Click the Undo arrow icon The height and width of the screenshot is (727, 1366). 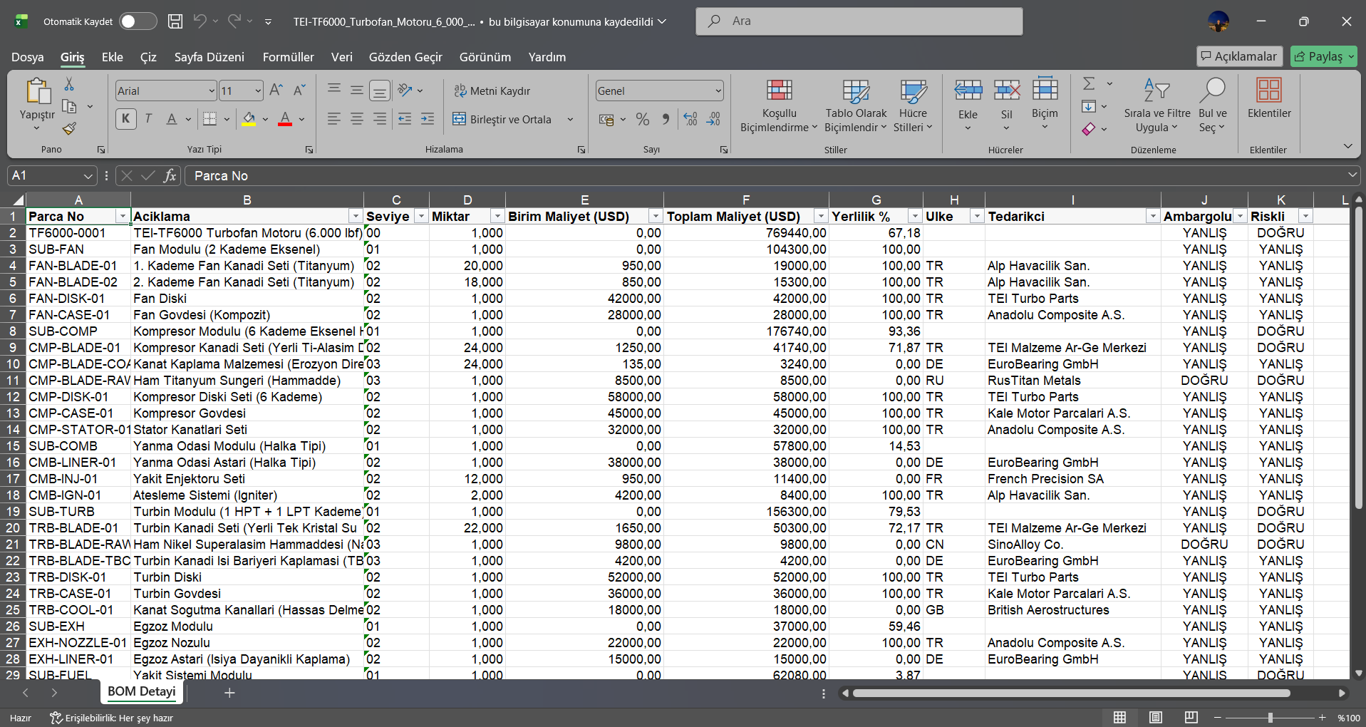pos(200,21)
